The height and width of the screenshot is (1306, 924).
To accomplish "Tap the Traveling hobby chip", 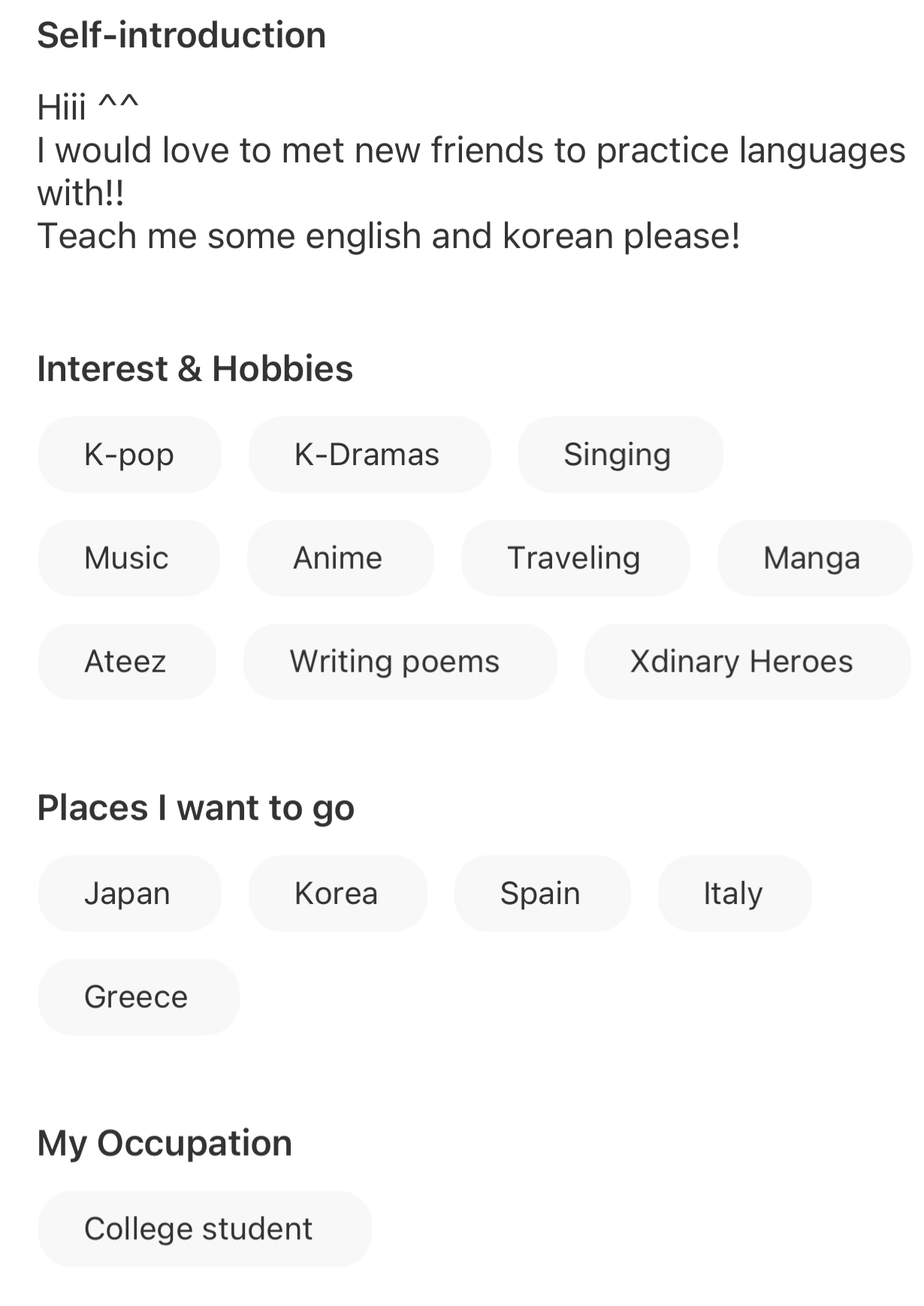I will pos(575,558).
